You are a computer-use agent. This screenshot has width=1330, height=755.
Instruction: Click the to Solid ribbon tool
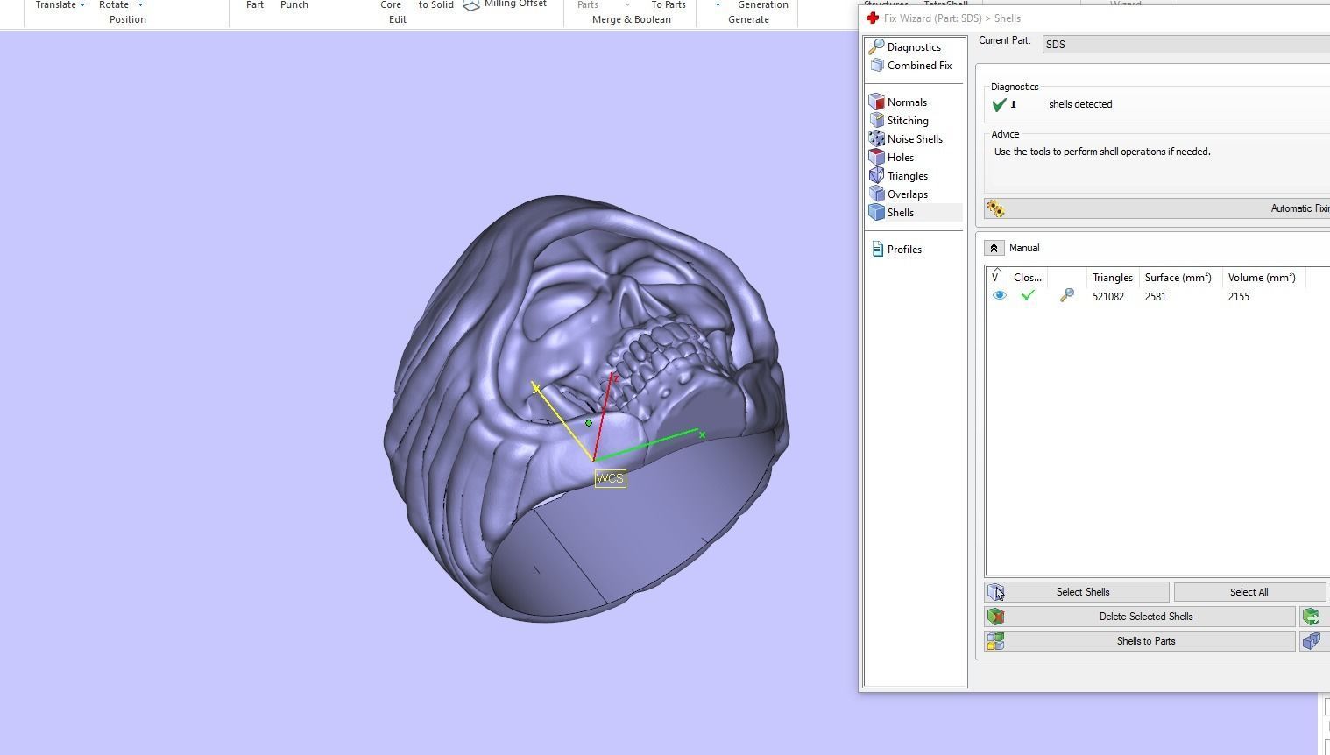tap(435, 4)
